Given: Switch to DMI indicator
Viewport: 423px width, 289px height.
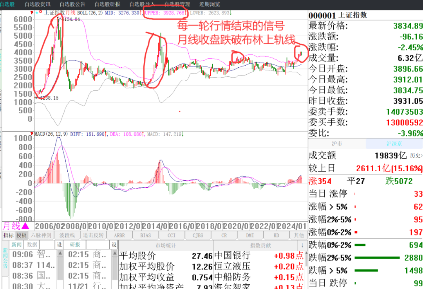Looking at the screenshot, I should [x=250, y=235].
